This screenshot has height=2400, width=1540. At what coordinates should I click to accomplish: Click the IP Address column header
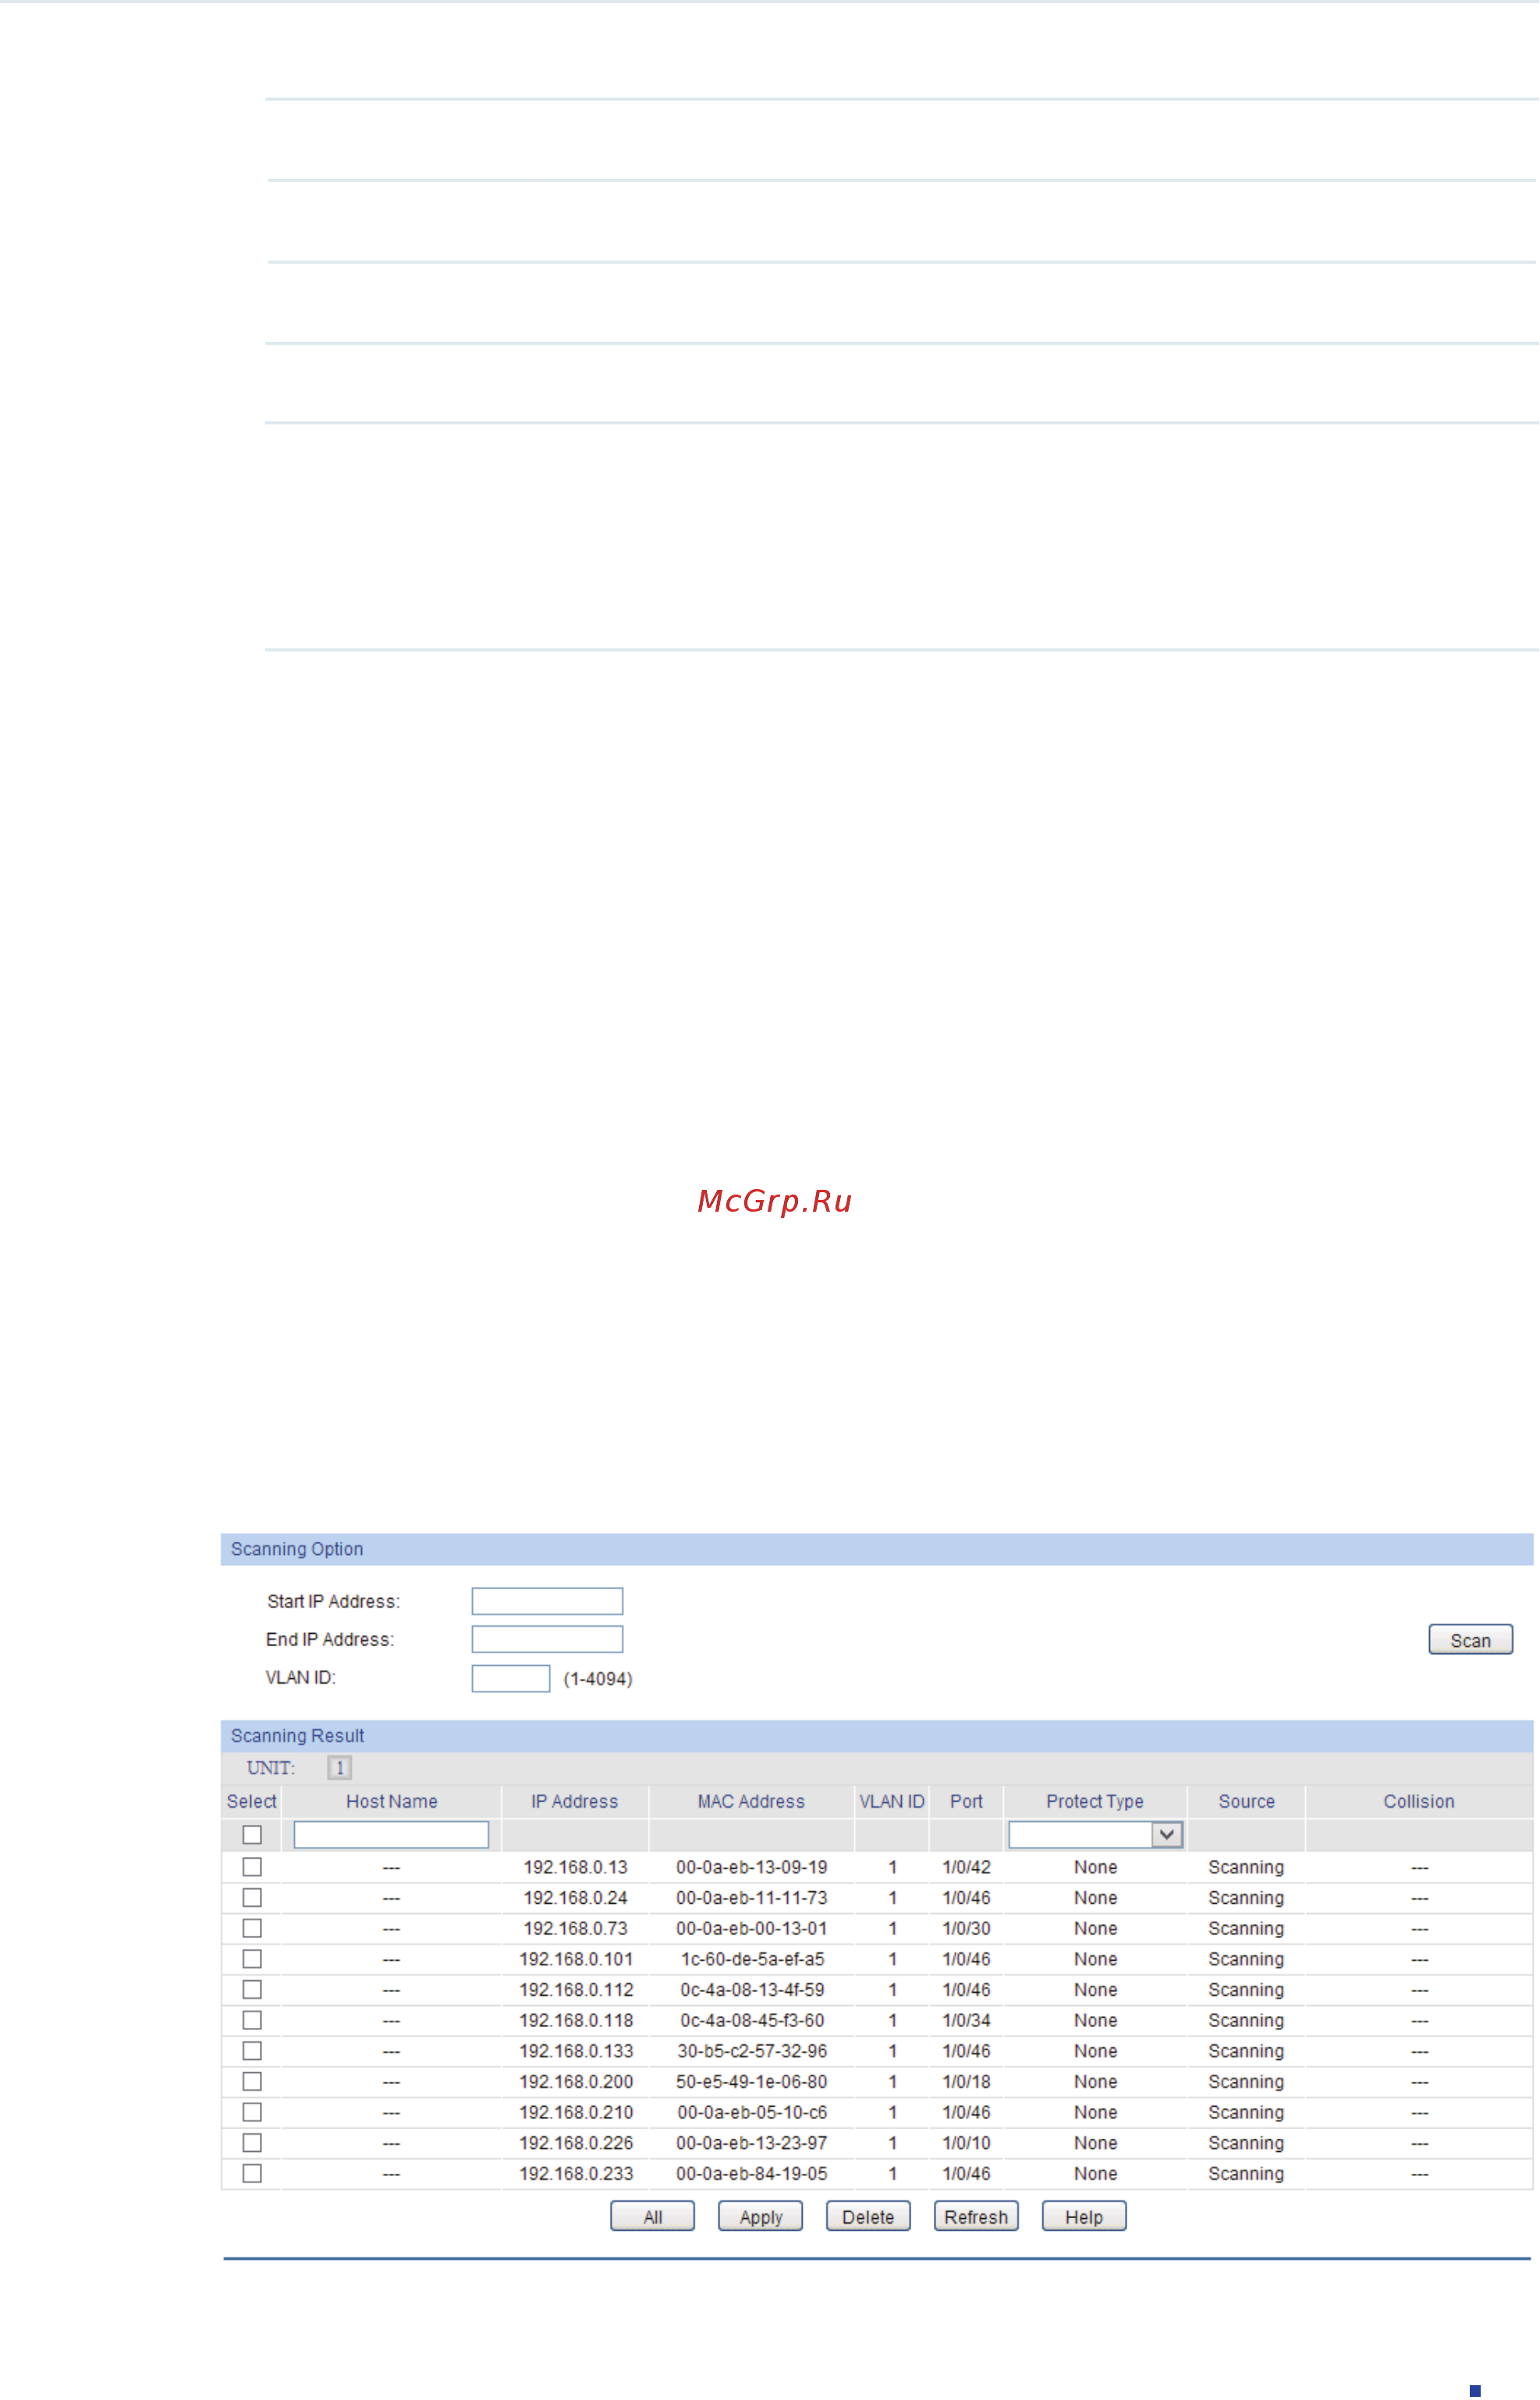pos(574,1801)
